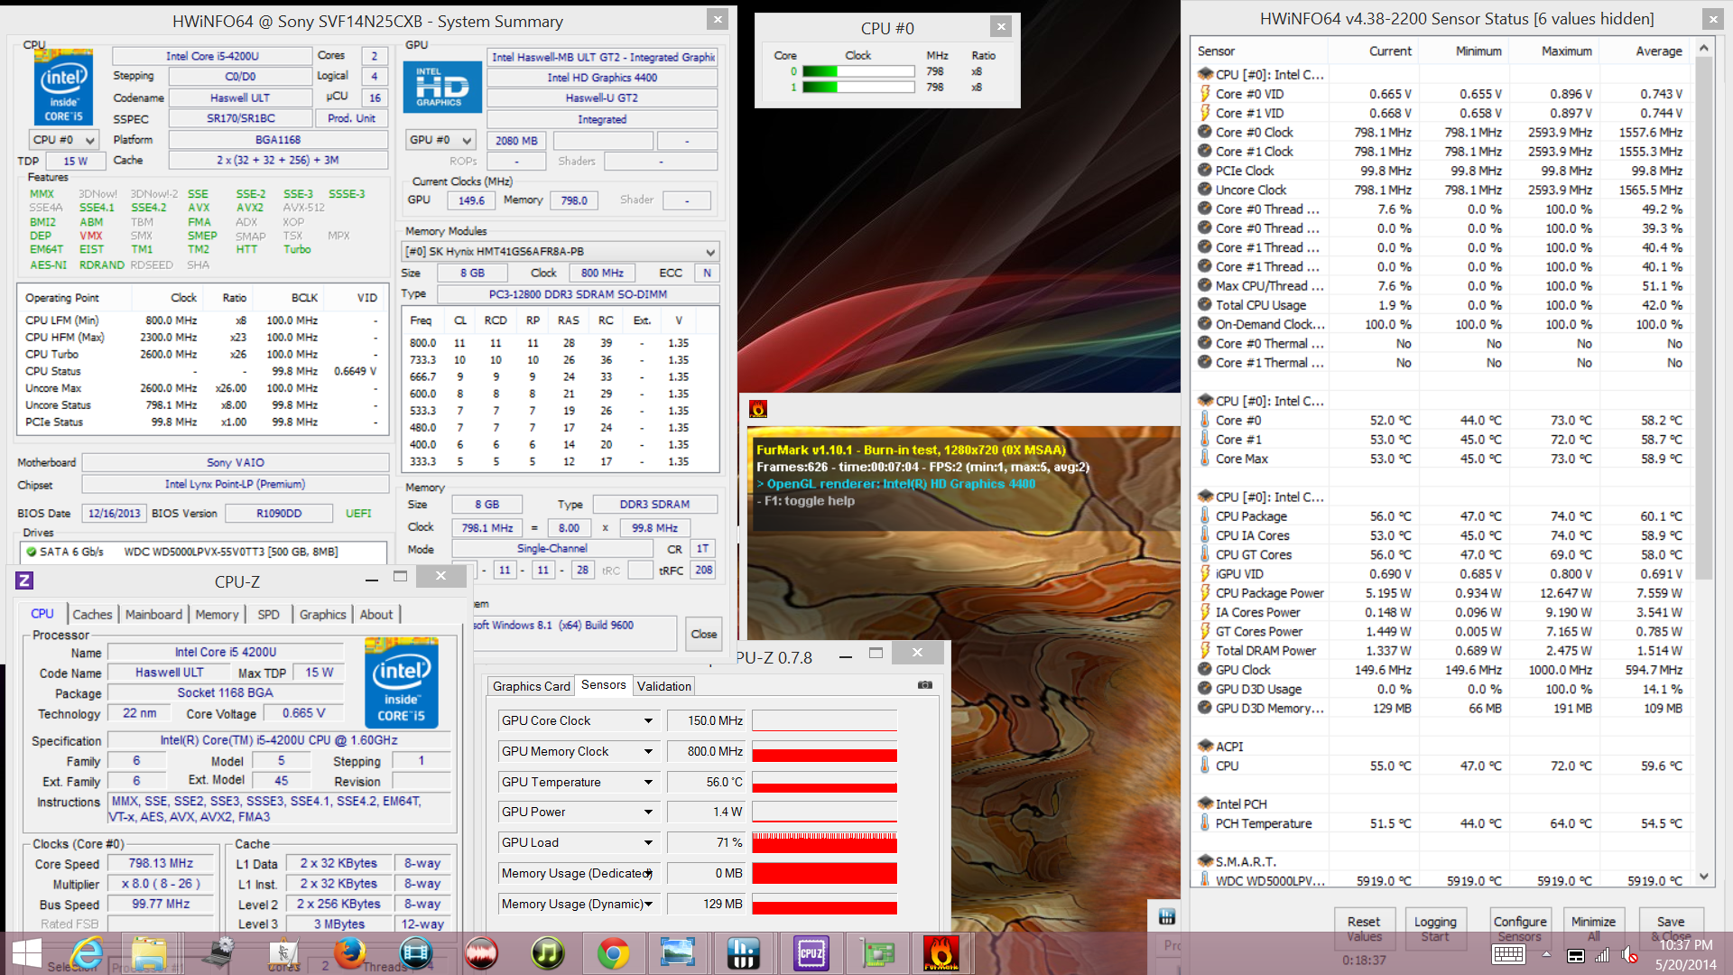Click the FurMark window title icon
The image size is (1733, 975).
(758, 409)
